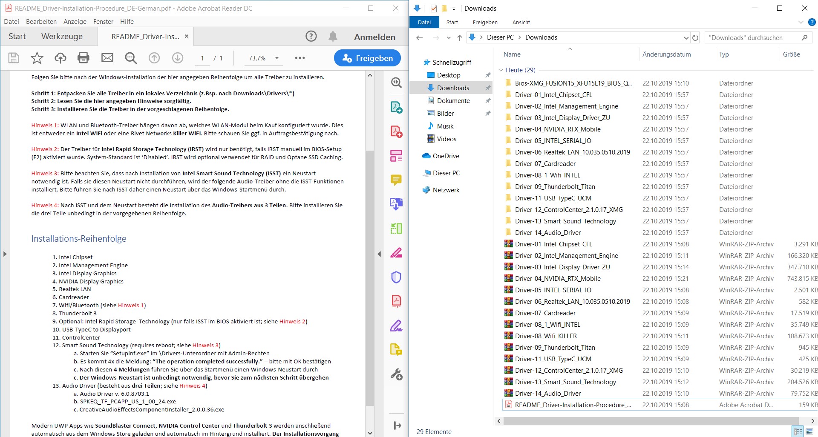This screenshot has width=818, height=437.
Task: Expand the right tools pane arrow icon
Action: click(x=397, y=425)
